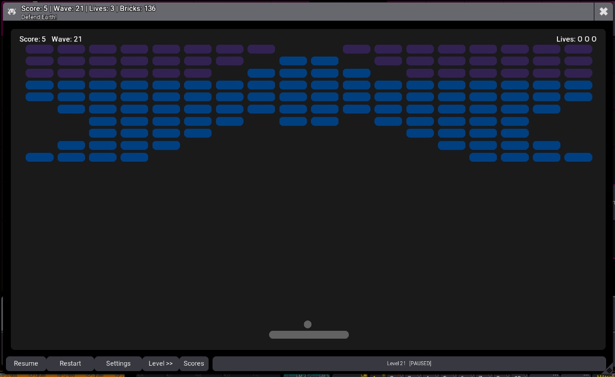Select the top-left purple brick
This screenshot has height=377, width=615.
pos(39,49)
